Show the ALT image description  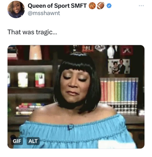(x=33, y=141)
